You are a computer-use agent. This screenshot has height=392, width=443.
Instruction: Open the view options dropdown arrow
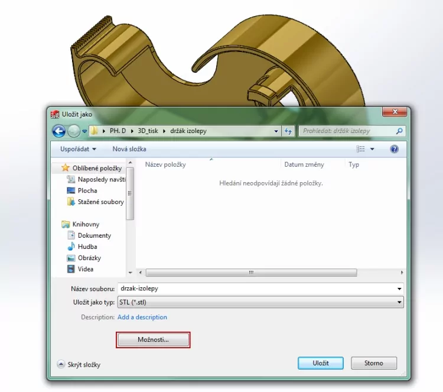(372, 149)
